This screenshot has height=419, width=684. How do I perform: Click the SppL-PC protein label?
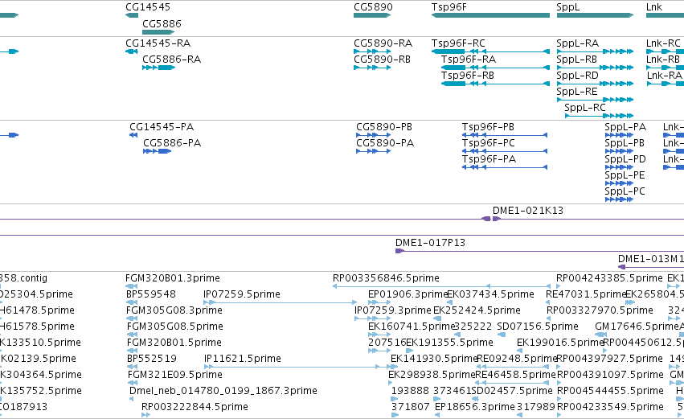pos(625,191)
